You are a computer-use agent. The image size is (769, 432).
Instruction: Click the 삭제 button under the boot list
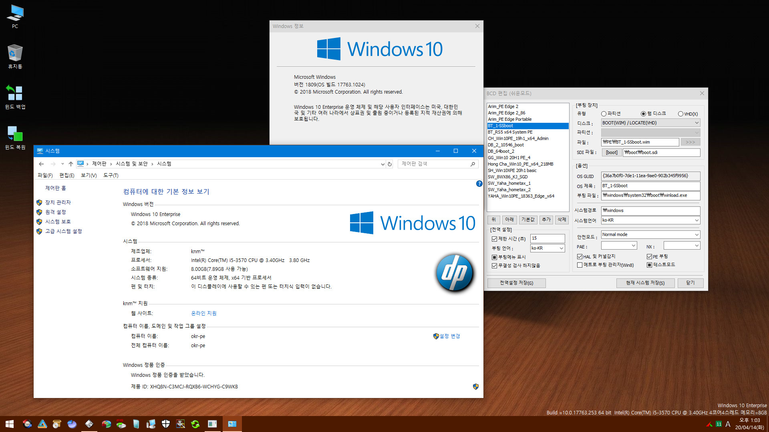click(562, 220)
